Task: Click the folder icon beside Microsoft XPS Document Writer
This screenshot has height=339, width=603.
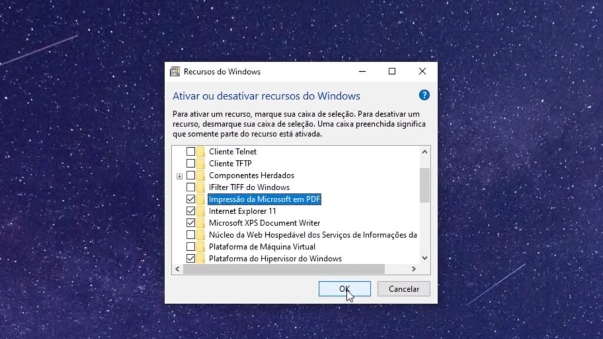Action: (200, 223)
